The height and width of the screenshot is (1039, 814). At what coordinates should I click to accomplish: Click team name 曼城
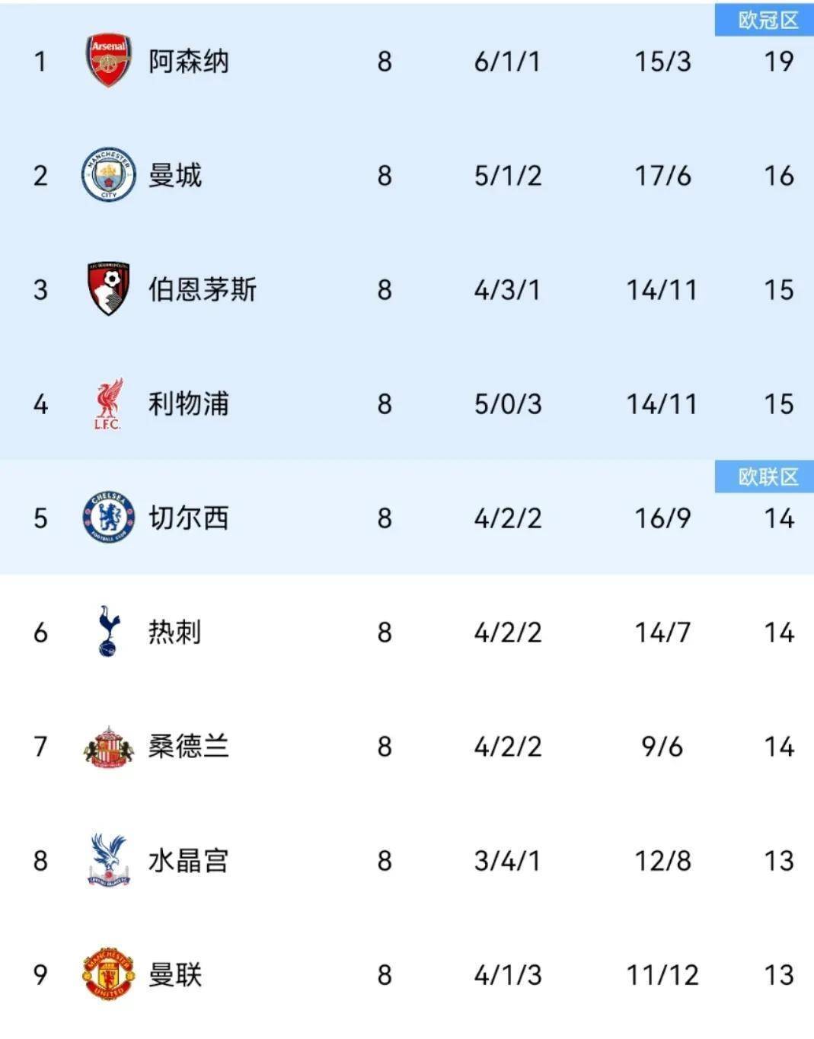tap(175, 176)
